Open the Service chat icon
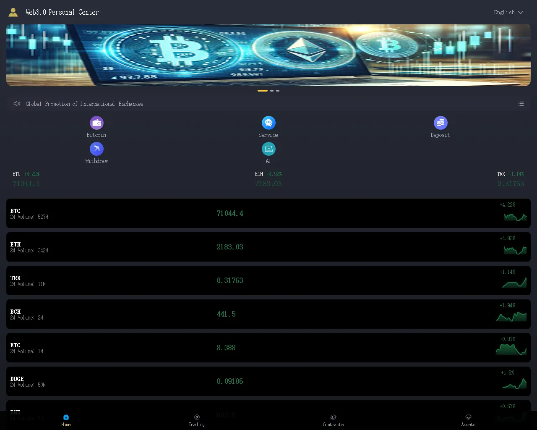The height and width of the screenshot is (430, 537). coord(268,123)
